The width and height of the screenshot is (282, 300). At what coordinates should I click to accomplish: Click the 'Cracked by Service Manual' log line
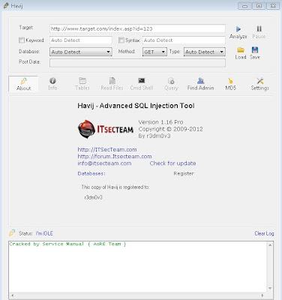pyautogui.click(x=67, y=244)
